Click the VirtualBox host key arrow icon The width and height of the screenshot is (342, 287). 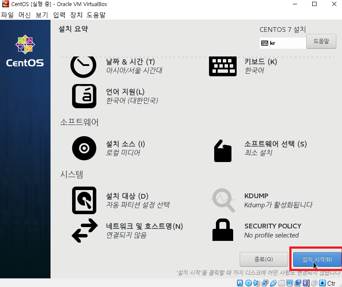323,283
